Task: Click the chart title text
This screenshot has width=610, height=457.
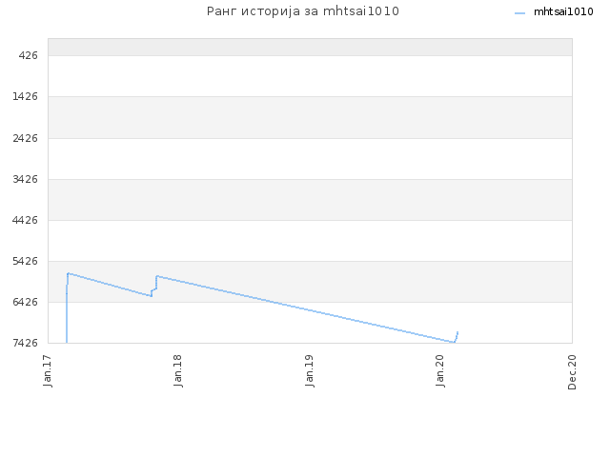Action: tap(303, 11)
